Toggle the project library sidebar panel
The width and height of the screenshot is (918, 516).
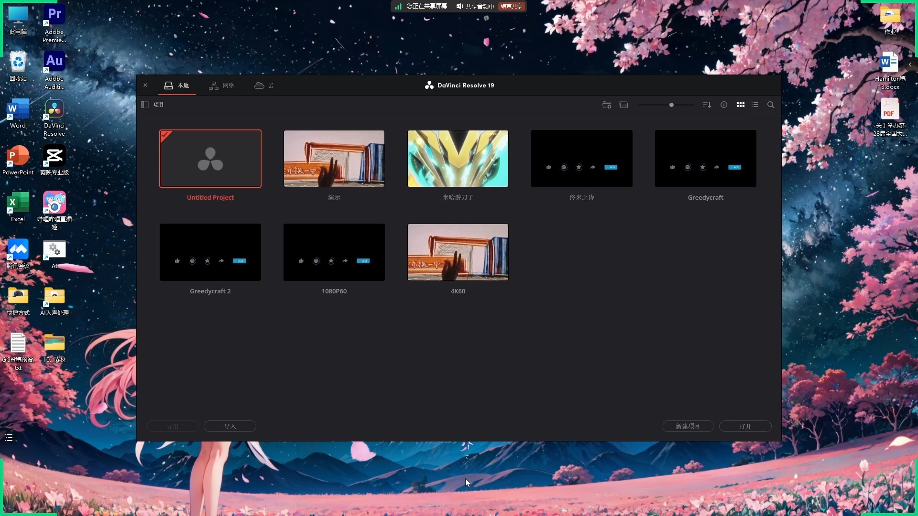(x=145, y=105)
